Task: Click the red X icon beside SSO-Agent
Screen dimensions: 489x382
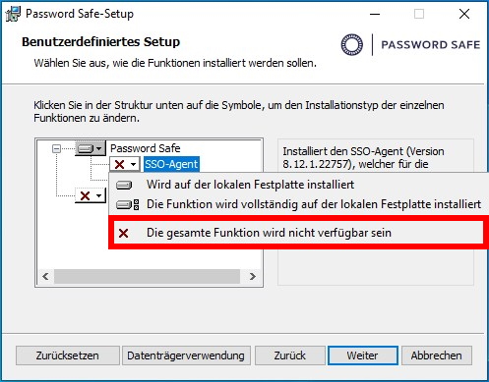Action: point(120,164)
